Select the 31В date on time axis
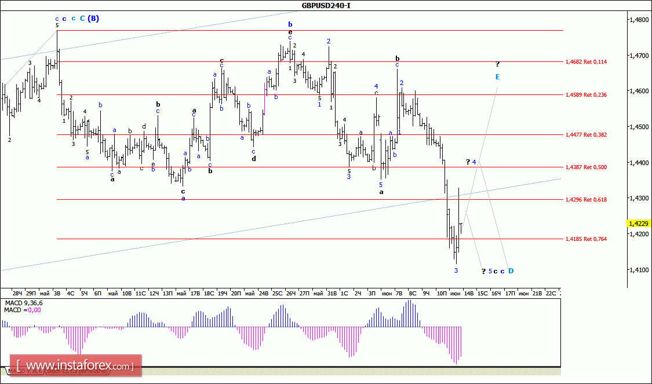This screenshot has height=384, width=652. click(x=331, y=293)
